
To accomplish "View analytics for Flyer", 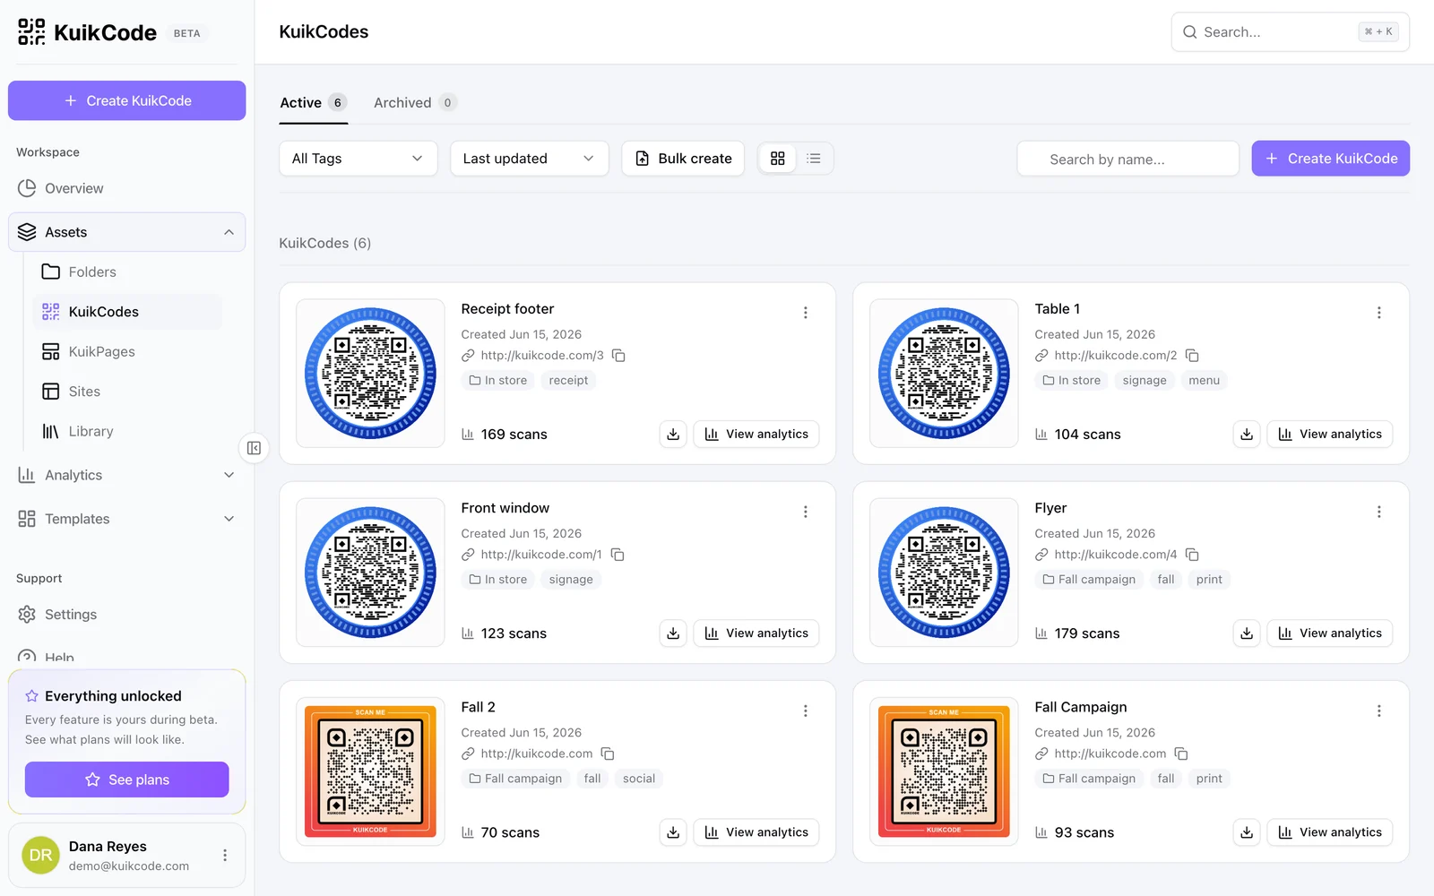I will click(1330, 633).
